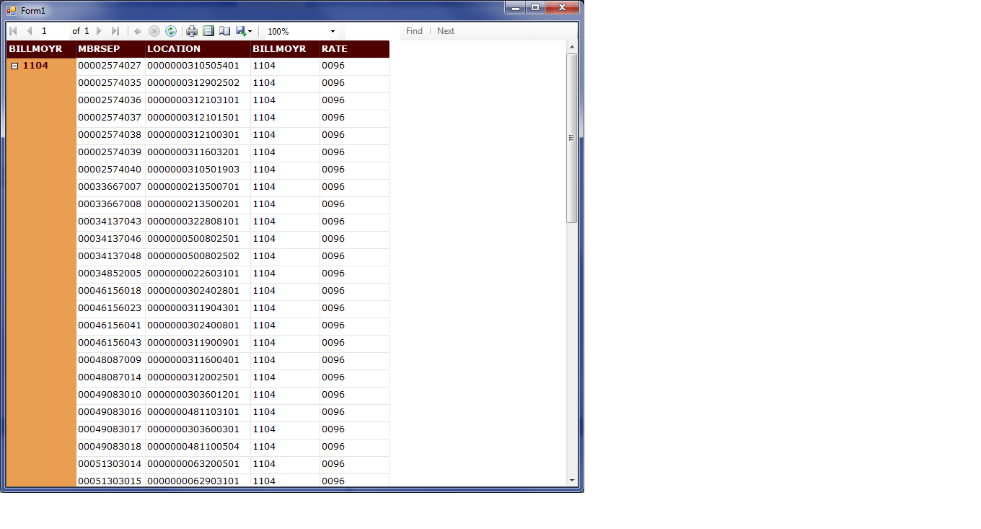Image resolution: width=981 pixels, height=529 pixels.
Task: Maximize the Form1 window
Action: [x=535, y=7]
